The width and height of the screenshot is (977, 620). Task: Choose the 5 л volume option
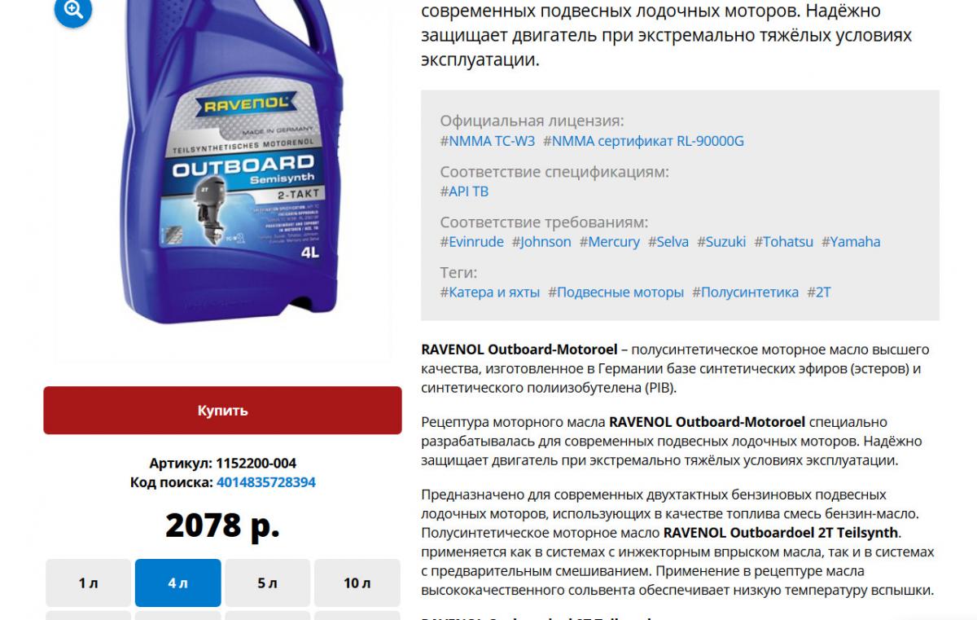(x=267, y=583)
